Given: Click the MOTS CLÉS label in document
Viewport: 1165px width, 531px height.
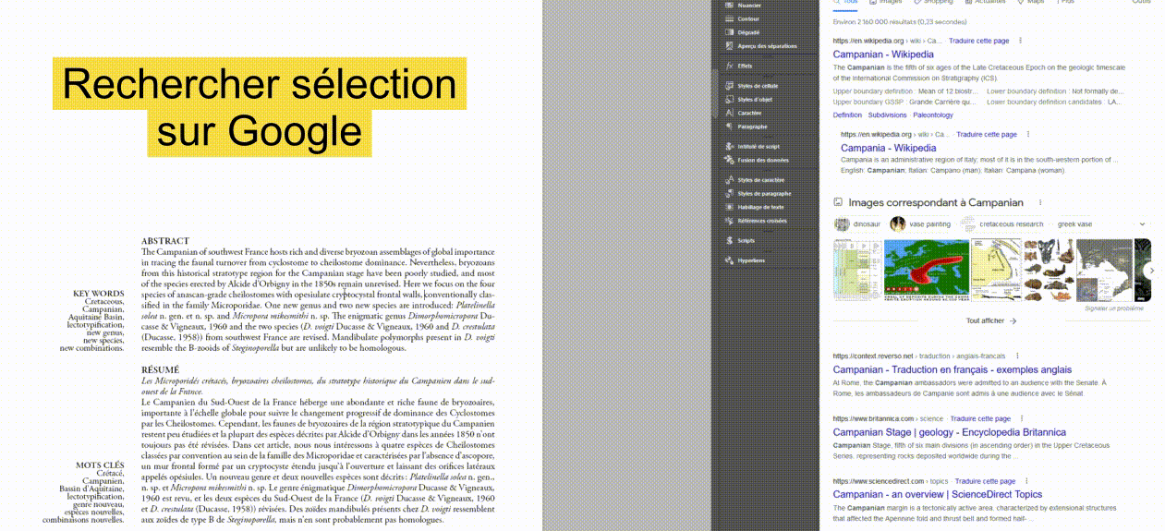Looking at the screenshot, I should (x=100, y=465).
